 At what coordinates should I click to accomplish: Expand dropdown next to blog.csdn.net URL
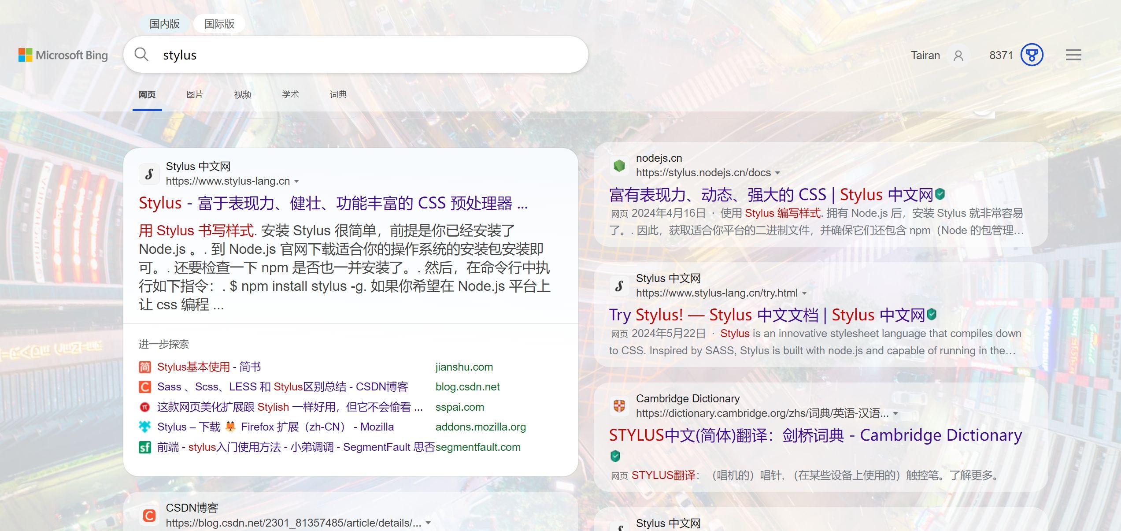tap(428, 524)
